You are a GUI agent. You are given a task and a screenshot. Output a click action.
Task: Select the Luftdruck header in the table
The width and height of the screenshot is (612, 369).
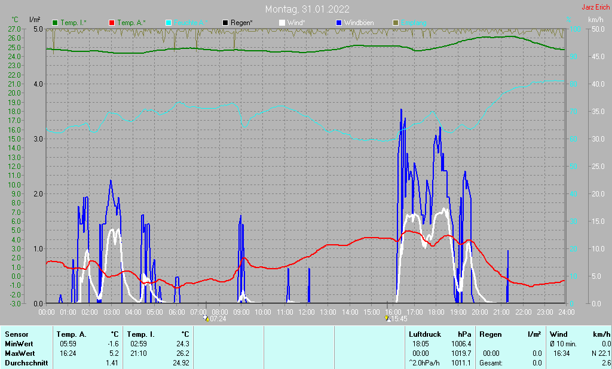pos(424,334)
